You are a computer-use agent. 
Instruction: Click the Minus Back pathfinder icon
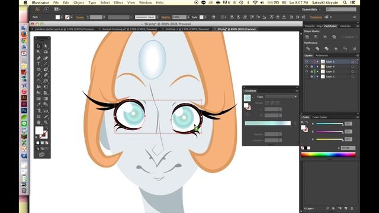[354, 49]
